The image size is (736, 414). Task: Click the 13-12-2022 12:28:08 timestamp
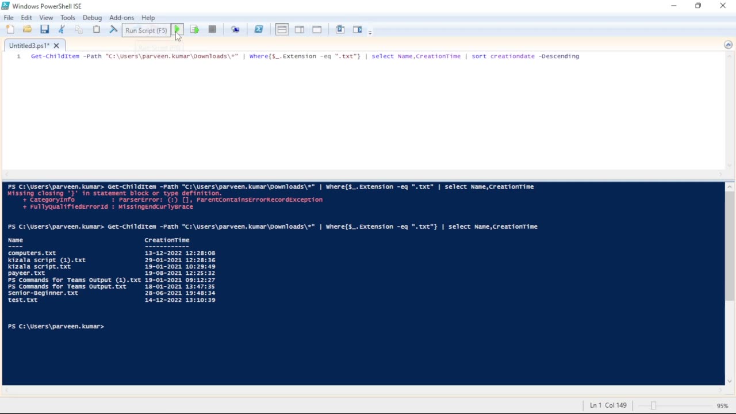pos(180,253)
